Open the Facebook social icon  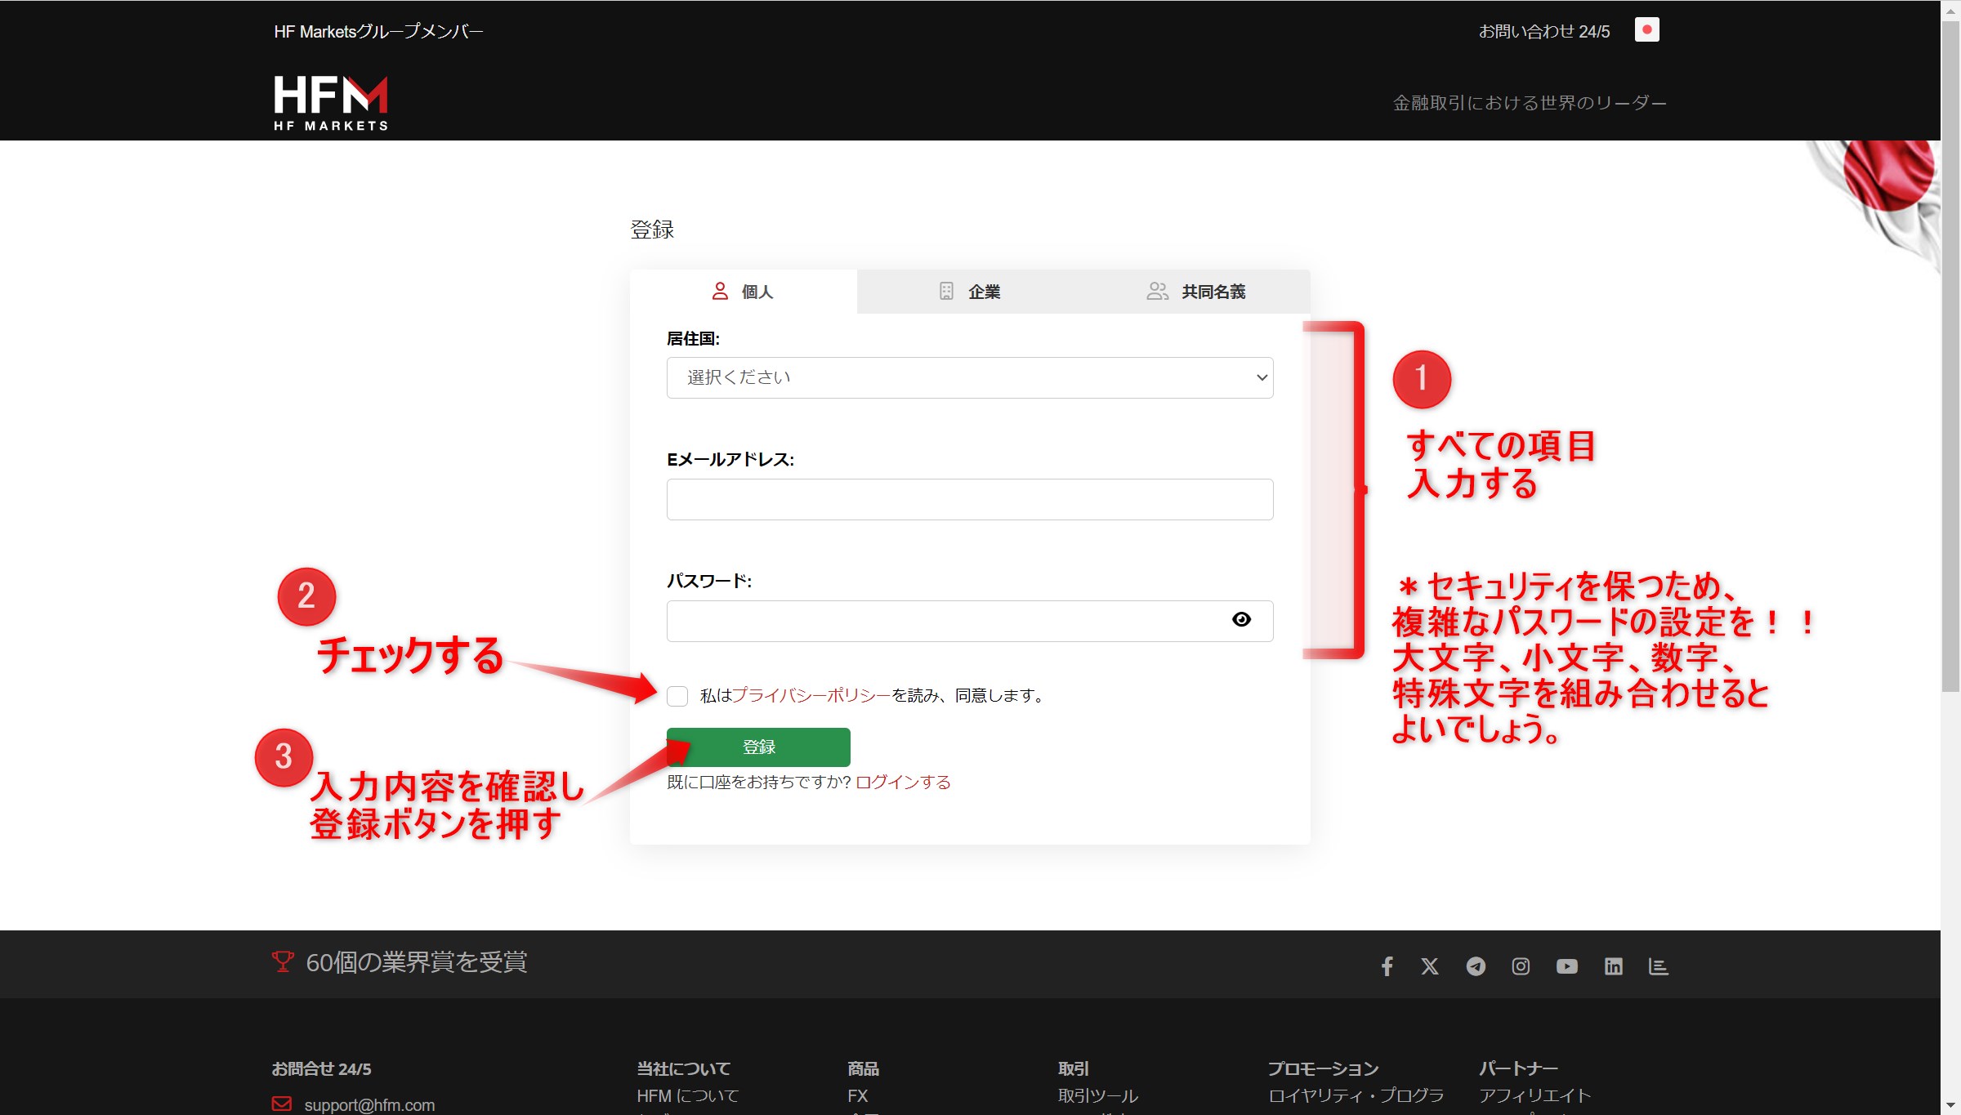[1387, 966]
